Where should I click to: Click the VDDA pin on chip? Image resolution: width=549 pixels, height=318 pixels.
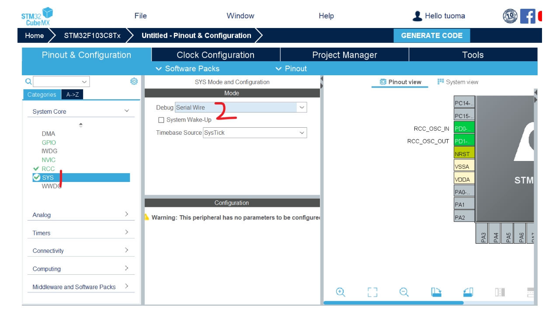pos(464,179)
